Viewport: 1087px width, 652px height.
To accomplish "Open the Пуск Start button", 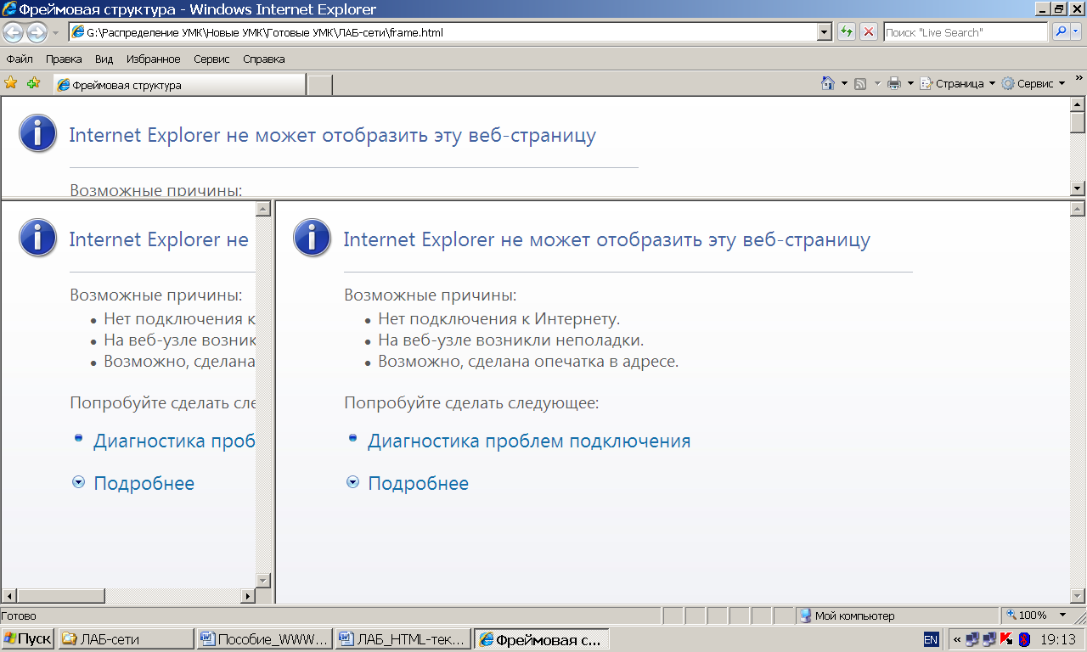I will click(x=28, y=639).
